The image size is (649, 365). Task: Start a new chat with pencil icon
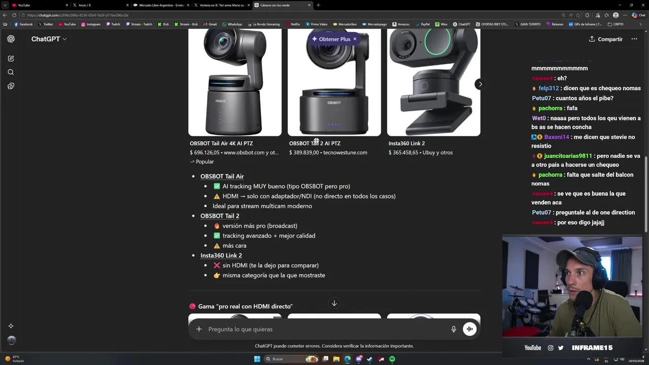point(11,59)
